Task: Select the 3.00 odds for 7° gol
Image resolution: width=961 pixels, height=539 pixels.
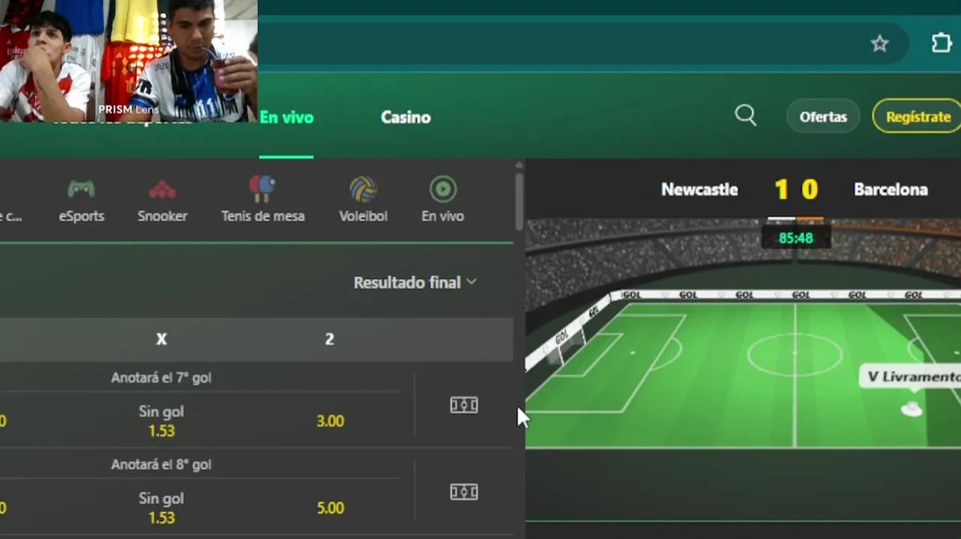Action: pos(330,421)
